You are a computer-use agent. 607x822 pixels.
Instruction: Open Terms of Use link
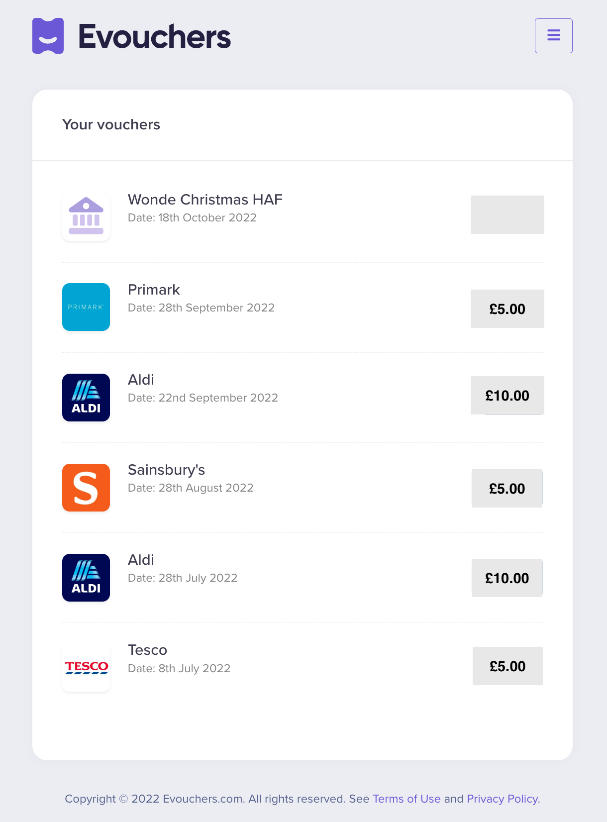[x=406, y=799]
